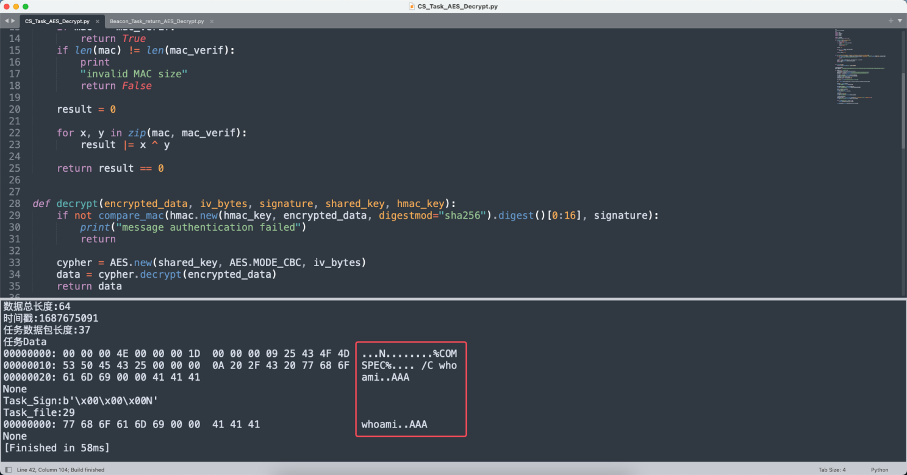Screen dimensions: 907x475
Task: Click line number 33 in the gutter
Action: click(x=15, y=262)
